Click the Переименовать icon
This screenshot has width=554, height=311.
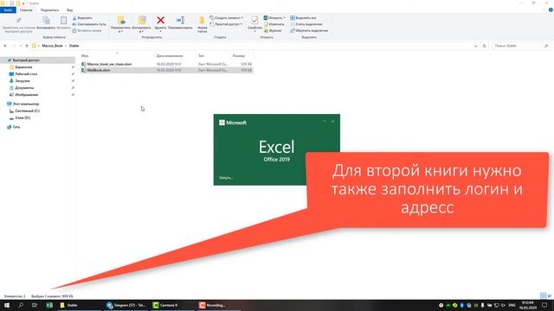click(180, 21)
